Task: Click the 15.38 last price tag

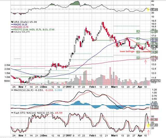Action: [154, 47]
